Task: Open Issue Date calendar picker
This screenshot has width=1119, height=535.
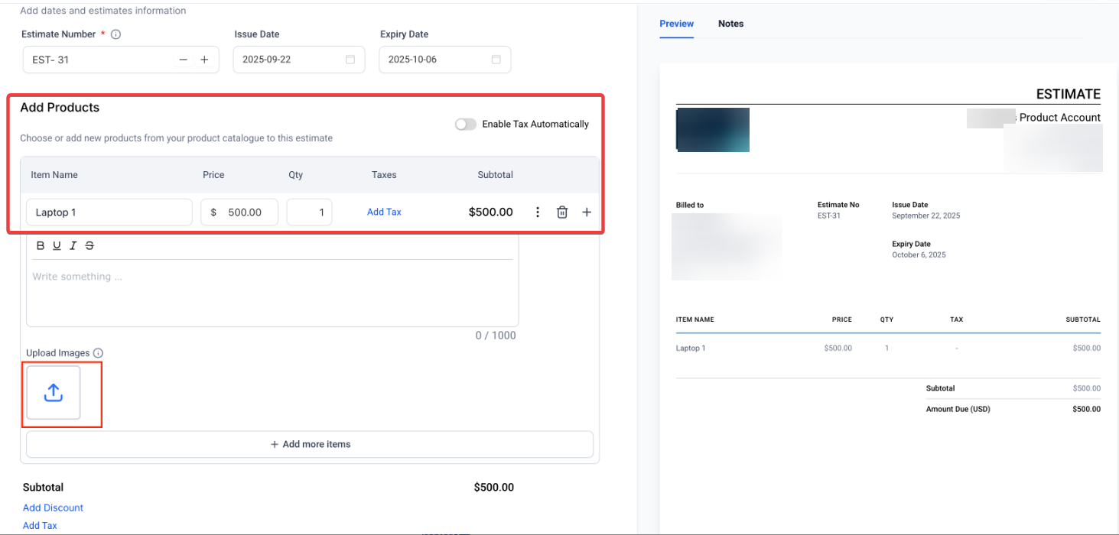Action: click(350, 60)
